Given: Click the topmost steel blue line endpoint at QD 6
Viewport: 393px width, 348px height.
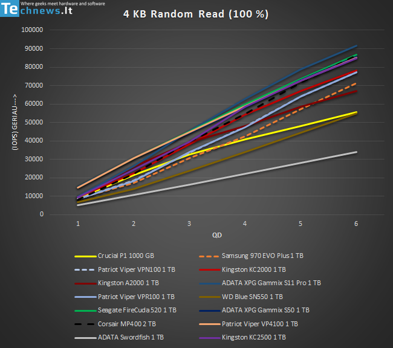Looking at the screenshot, I should 356,46.
